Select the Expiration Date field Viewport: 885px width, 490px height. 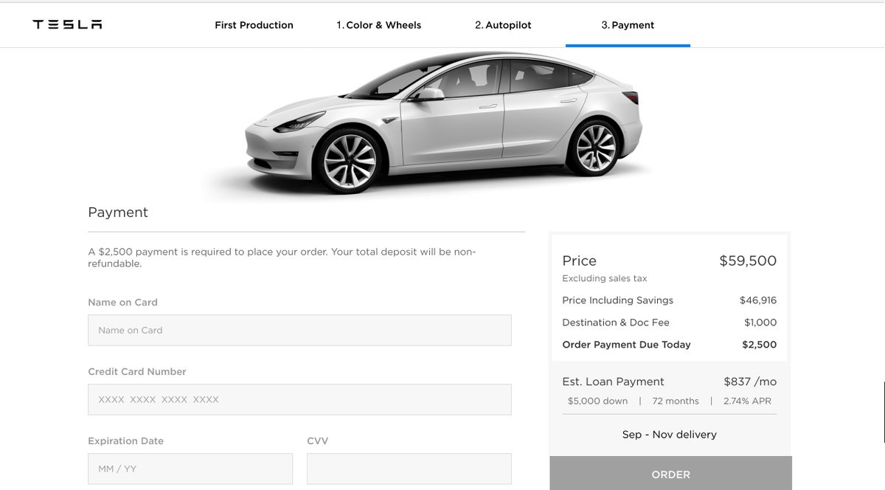pyautogui.click(x=190, y=469)
